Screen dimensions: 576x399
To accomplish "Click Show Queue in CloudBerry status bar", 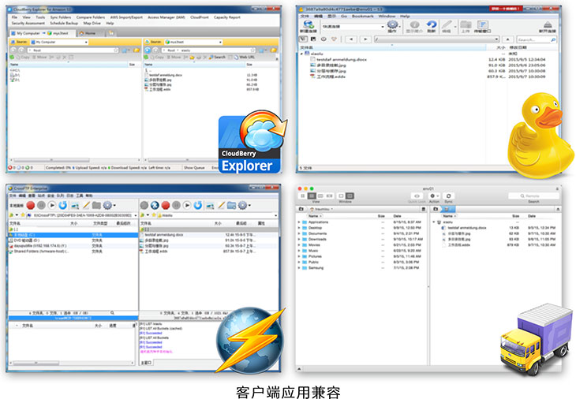I will coord(194,168).
